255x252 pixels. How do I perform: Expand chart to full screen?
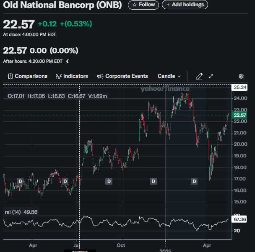[211, 76]
